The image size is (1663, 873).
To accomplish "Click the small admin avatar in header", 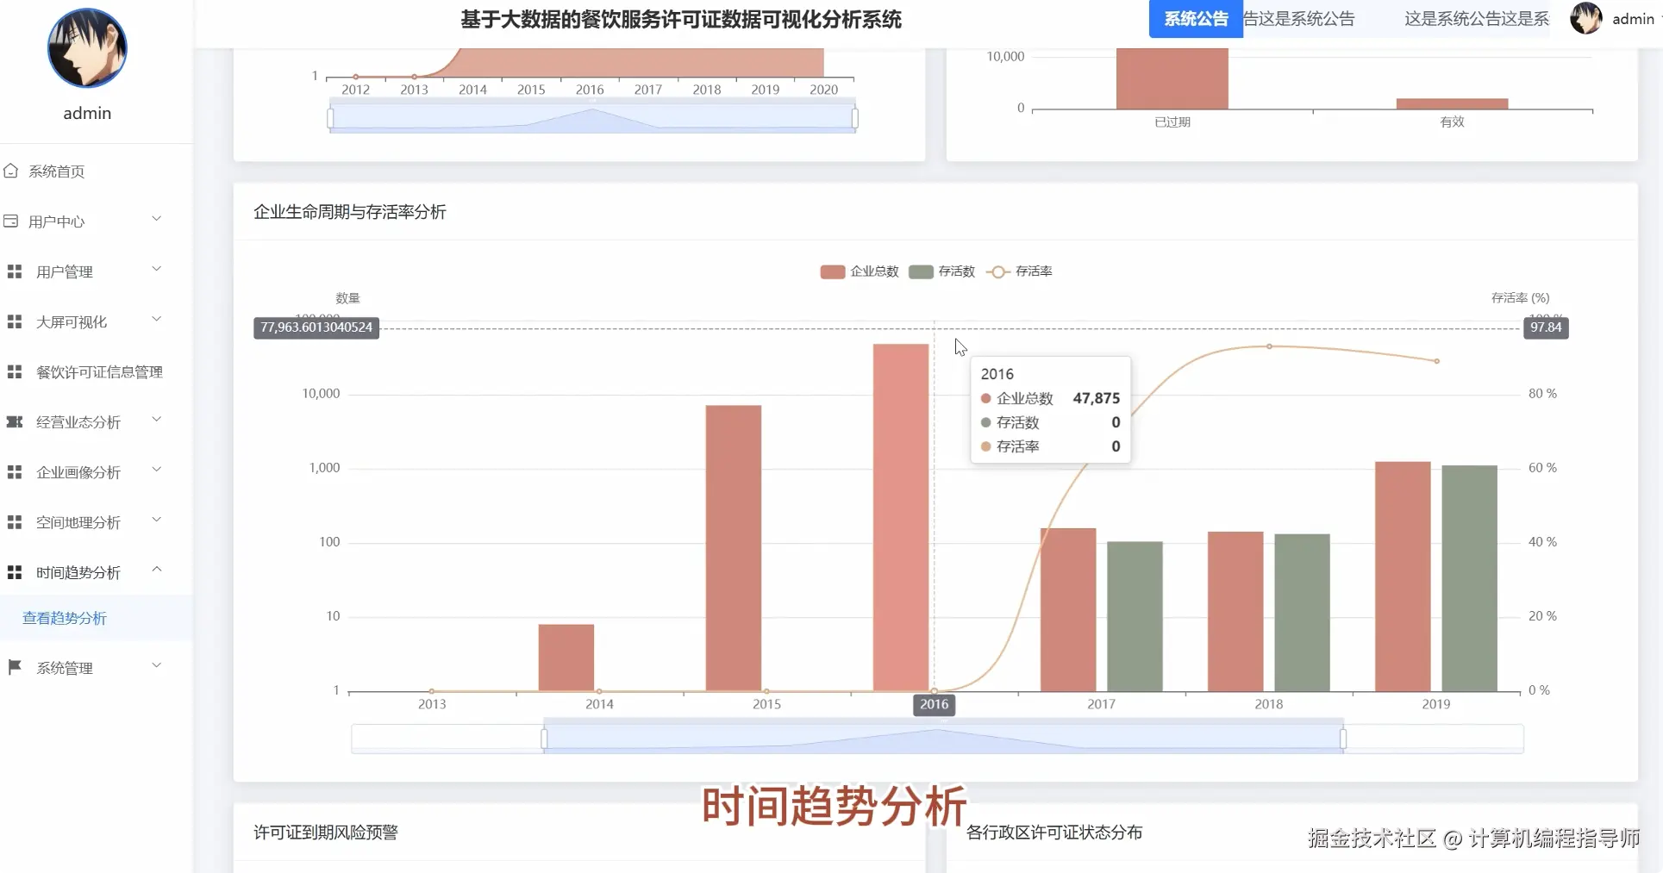I will click(1586, 18).
